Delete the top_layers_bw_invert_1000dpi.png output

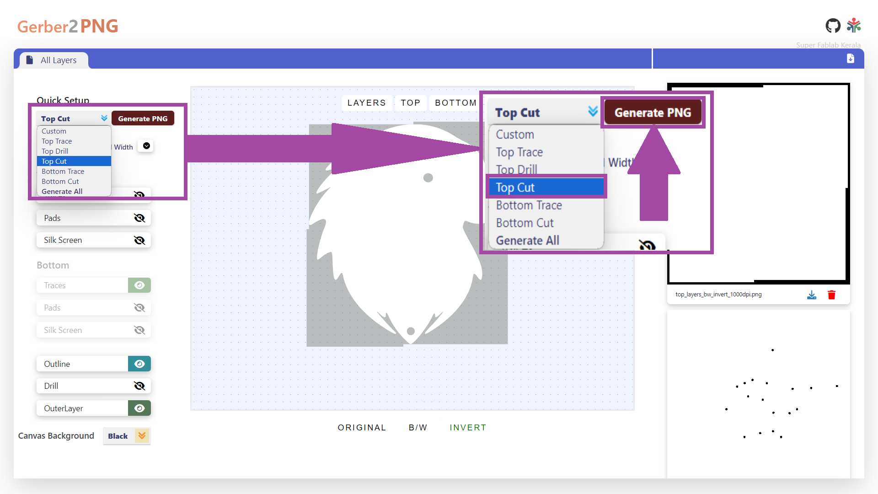click(831, 295)
